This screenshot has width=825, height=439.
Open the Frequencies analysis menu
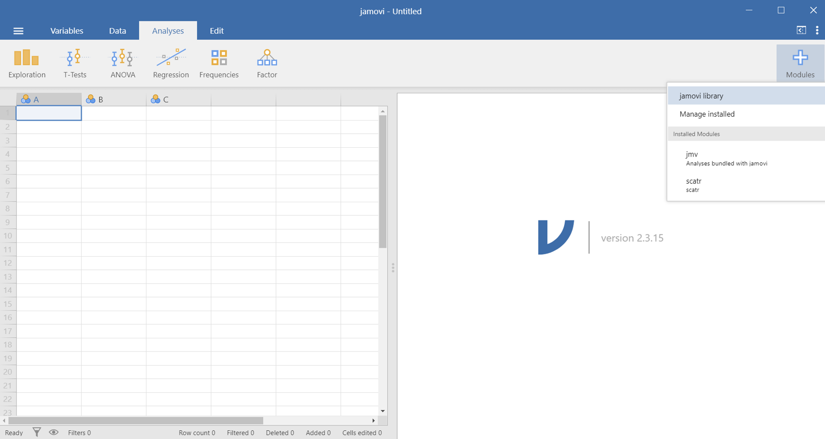(219, 63)
